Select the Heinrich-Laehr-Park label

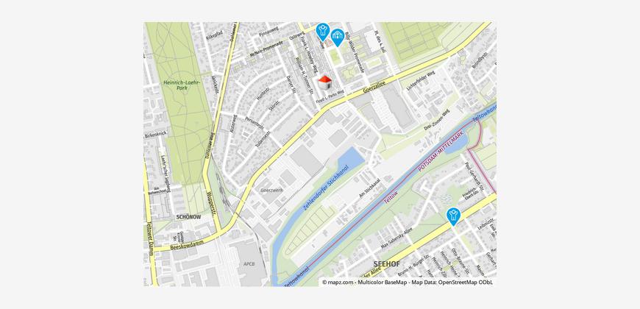point(182,85)
